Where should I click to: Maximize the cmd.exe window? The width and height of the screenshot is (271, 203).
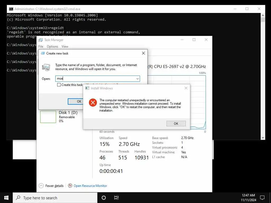[247, 9]
